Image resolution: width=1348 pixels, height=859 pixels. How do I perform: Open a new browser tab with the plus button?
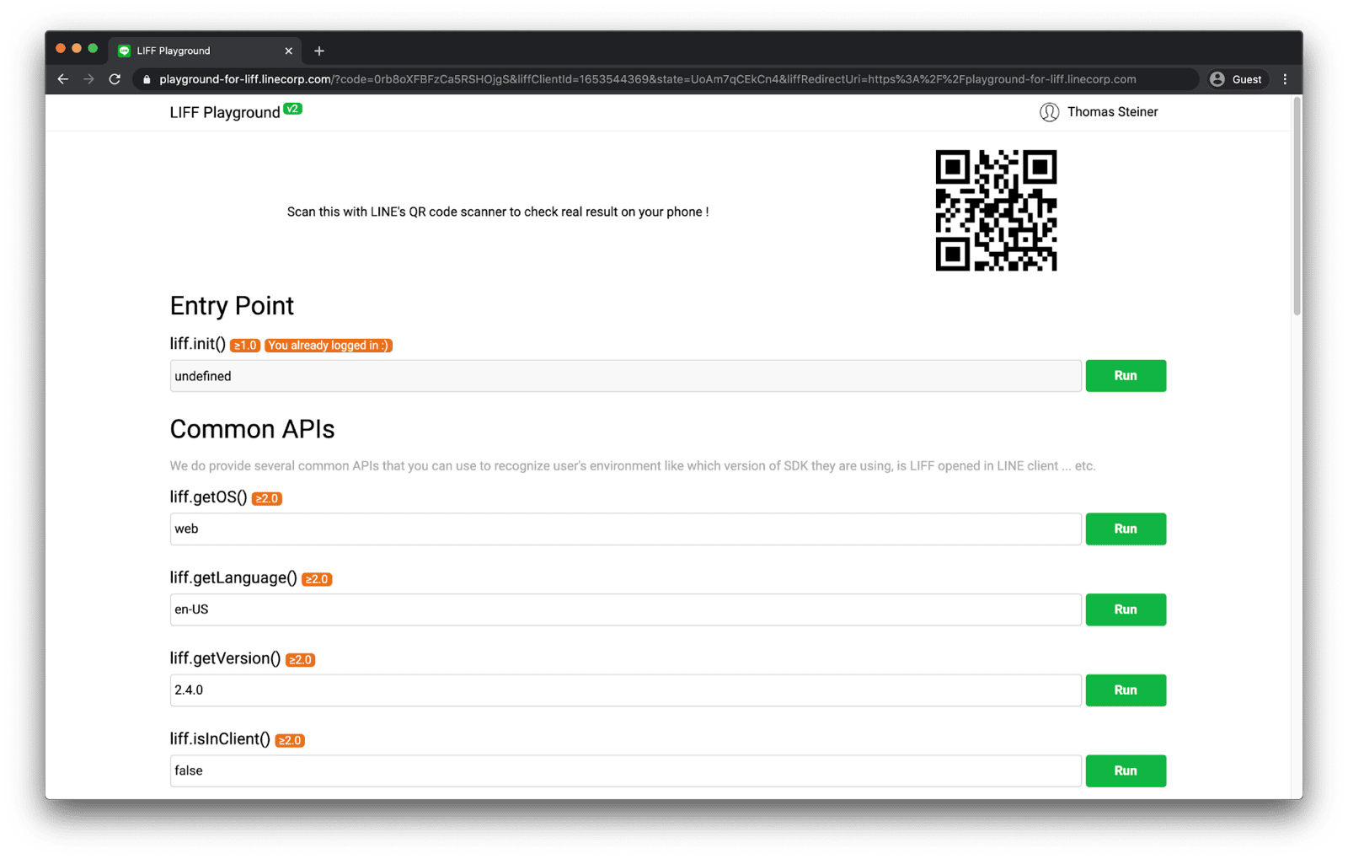click(318, 51)
